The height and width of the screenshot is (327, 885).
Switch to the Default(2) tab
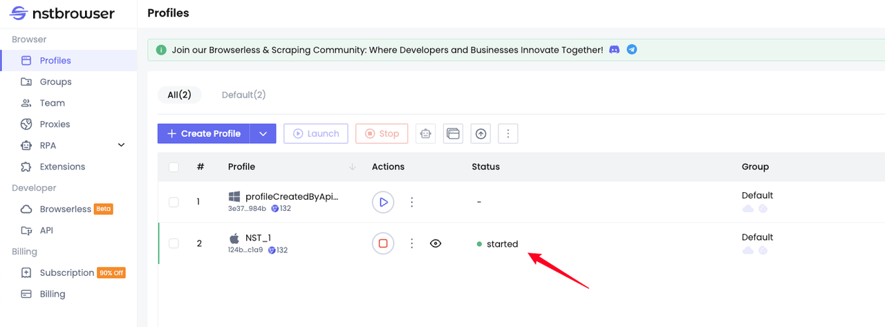[243, 95]
